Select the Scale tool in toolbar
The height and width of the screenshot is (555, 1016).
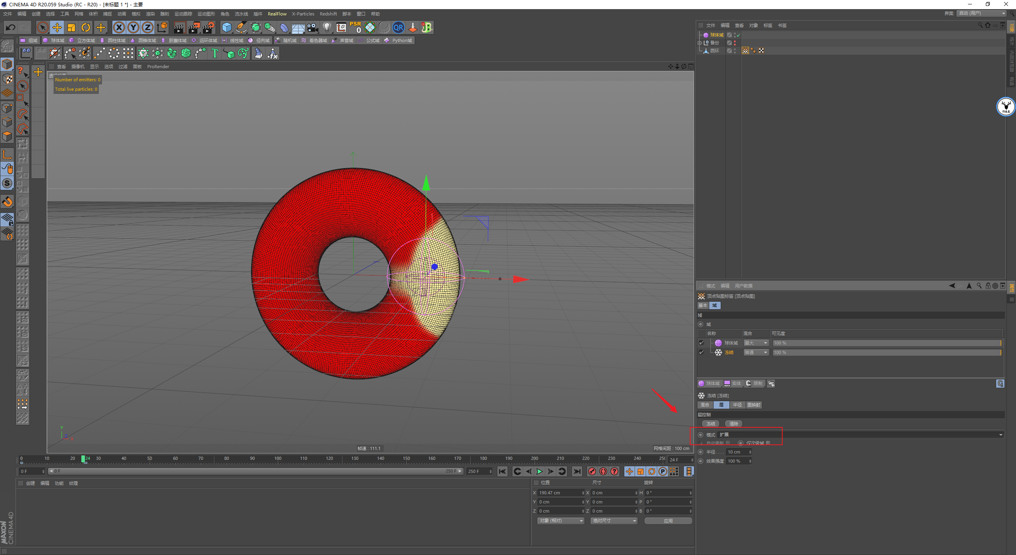[71, 27]
